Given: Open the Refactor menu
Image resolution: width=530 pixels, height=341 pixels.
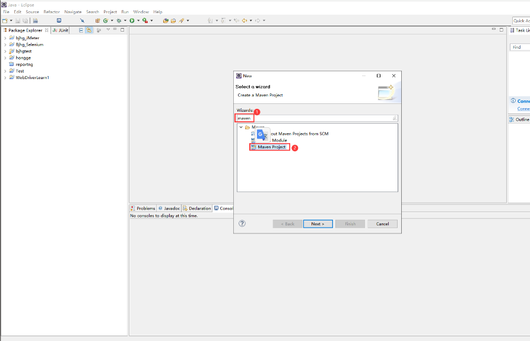Looking at the screenshot, I should tap(52, 12).
